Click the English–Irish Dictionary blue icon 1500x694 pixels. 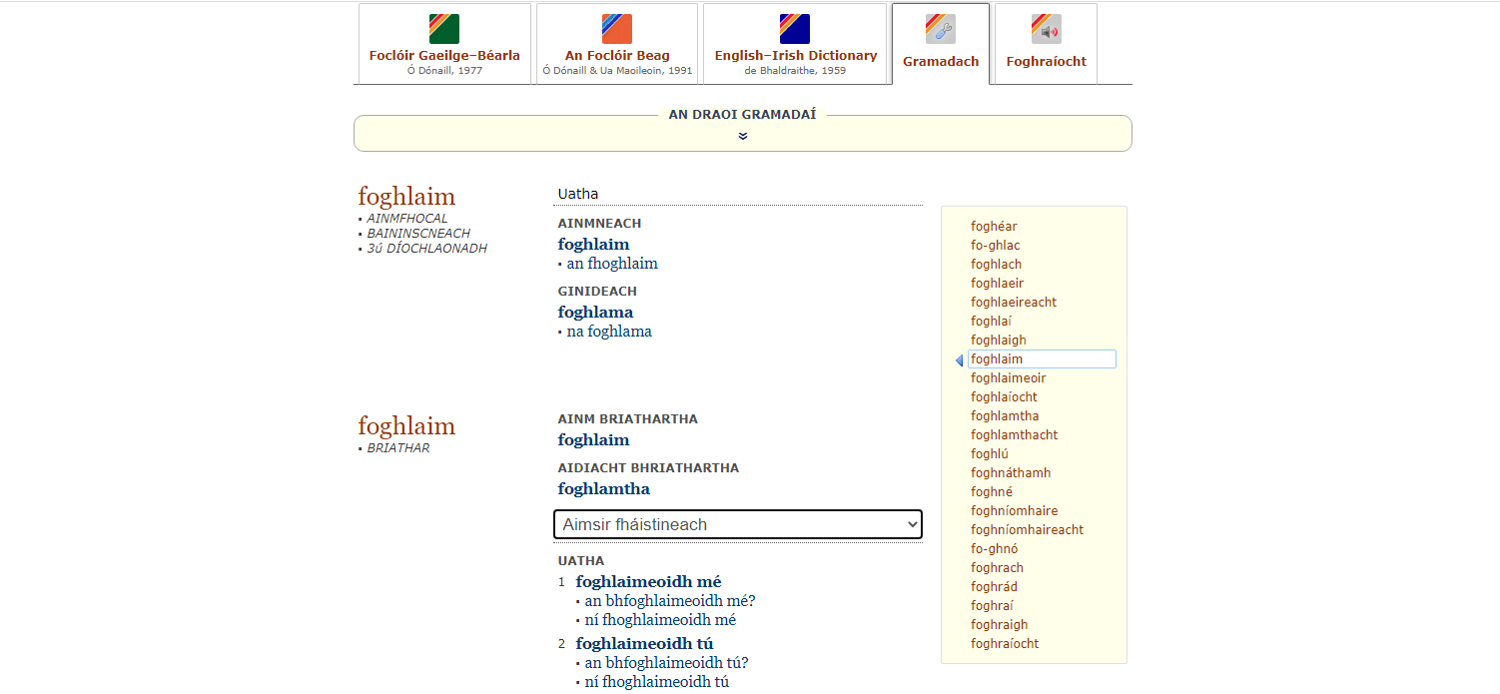point(794,29)
